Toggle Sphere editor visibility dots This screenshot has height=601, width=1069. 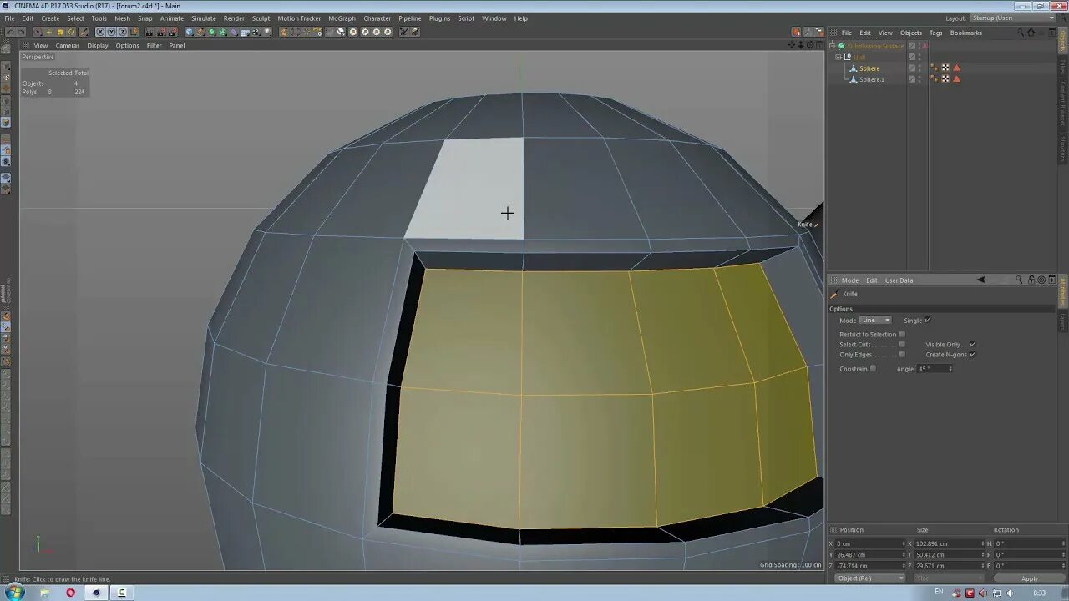pos(920,68)
